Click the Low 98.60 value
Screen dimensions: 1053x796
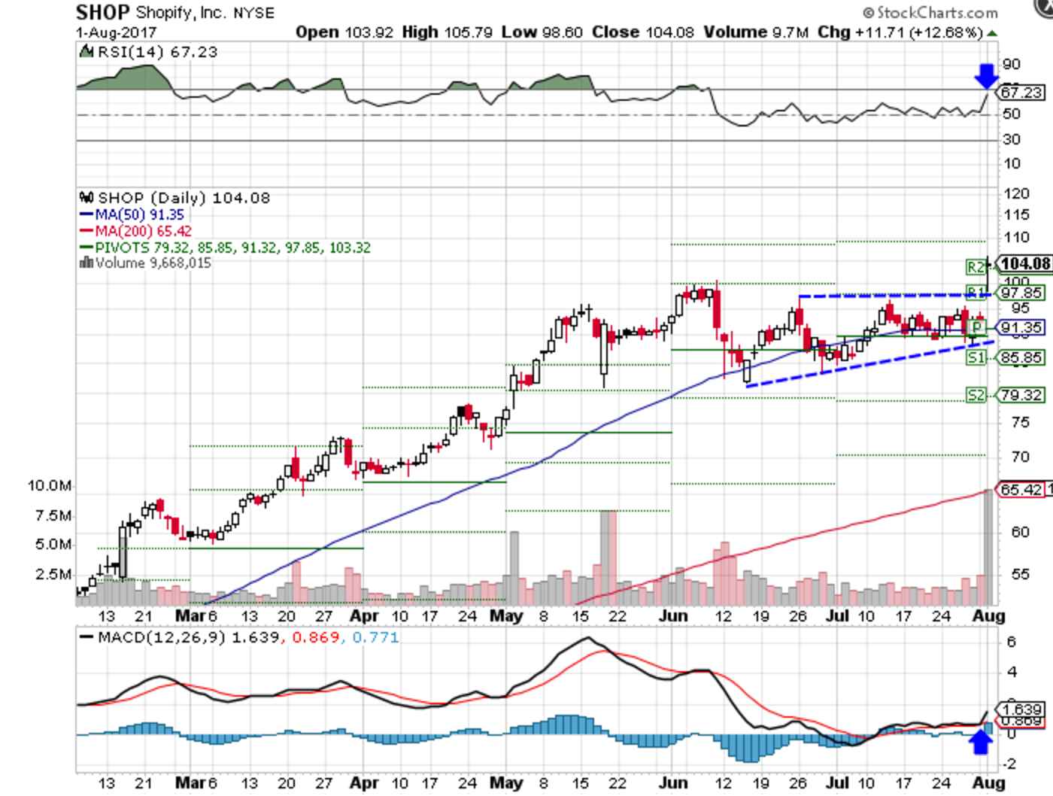[x=542, y=32]
